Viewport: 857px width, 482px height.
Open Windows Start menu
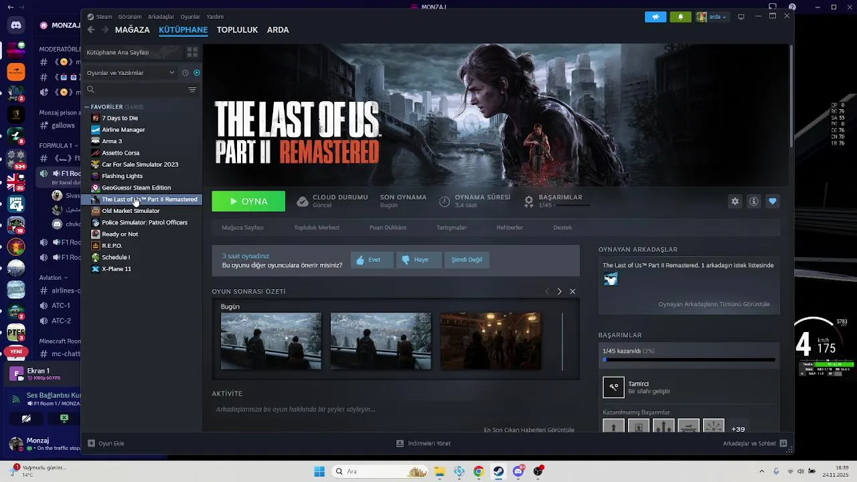coord(319,471)
